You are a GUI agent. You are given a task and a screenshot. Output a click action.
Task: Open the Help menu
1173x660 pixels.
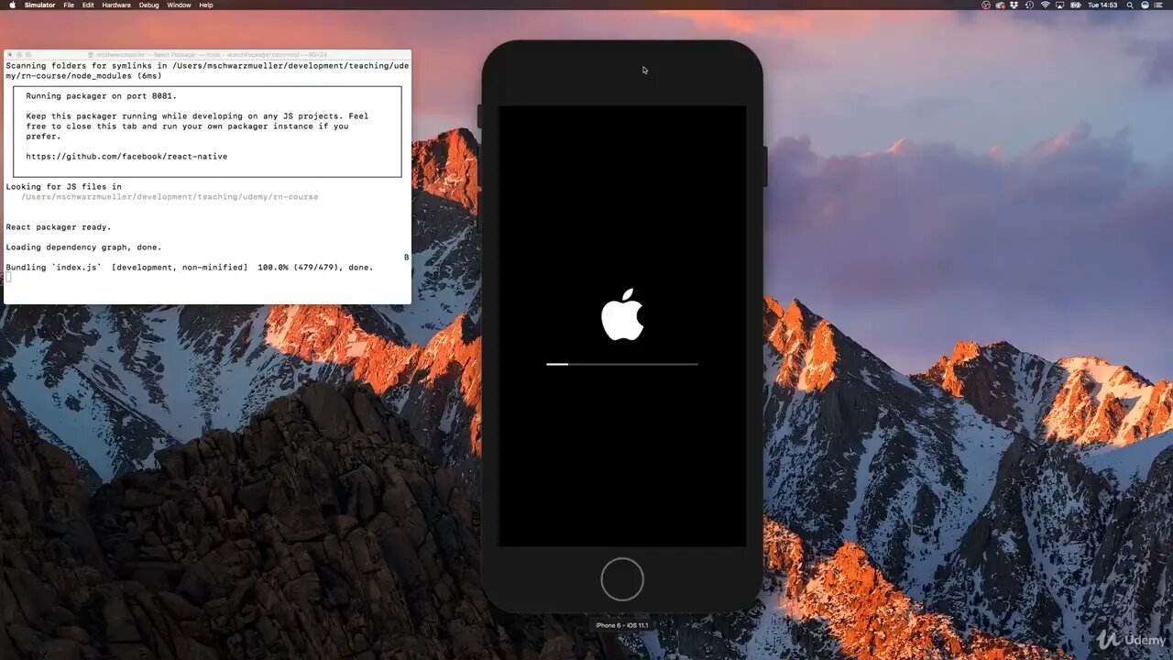[206, 5]
